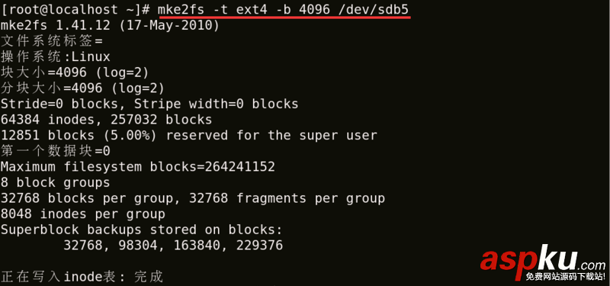Click the Superblock backups stored line
This screenshot has height=286, width=610.
[142, 230]
